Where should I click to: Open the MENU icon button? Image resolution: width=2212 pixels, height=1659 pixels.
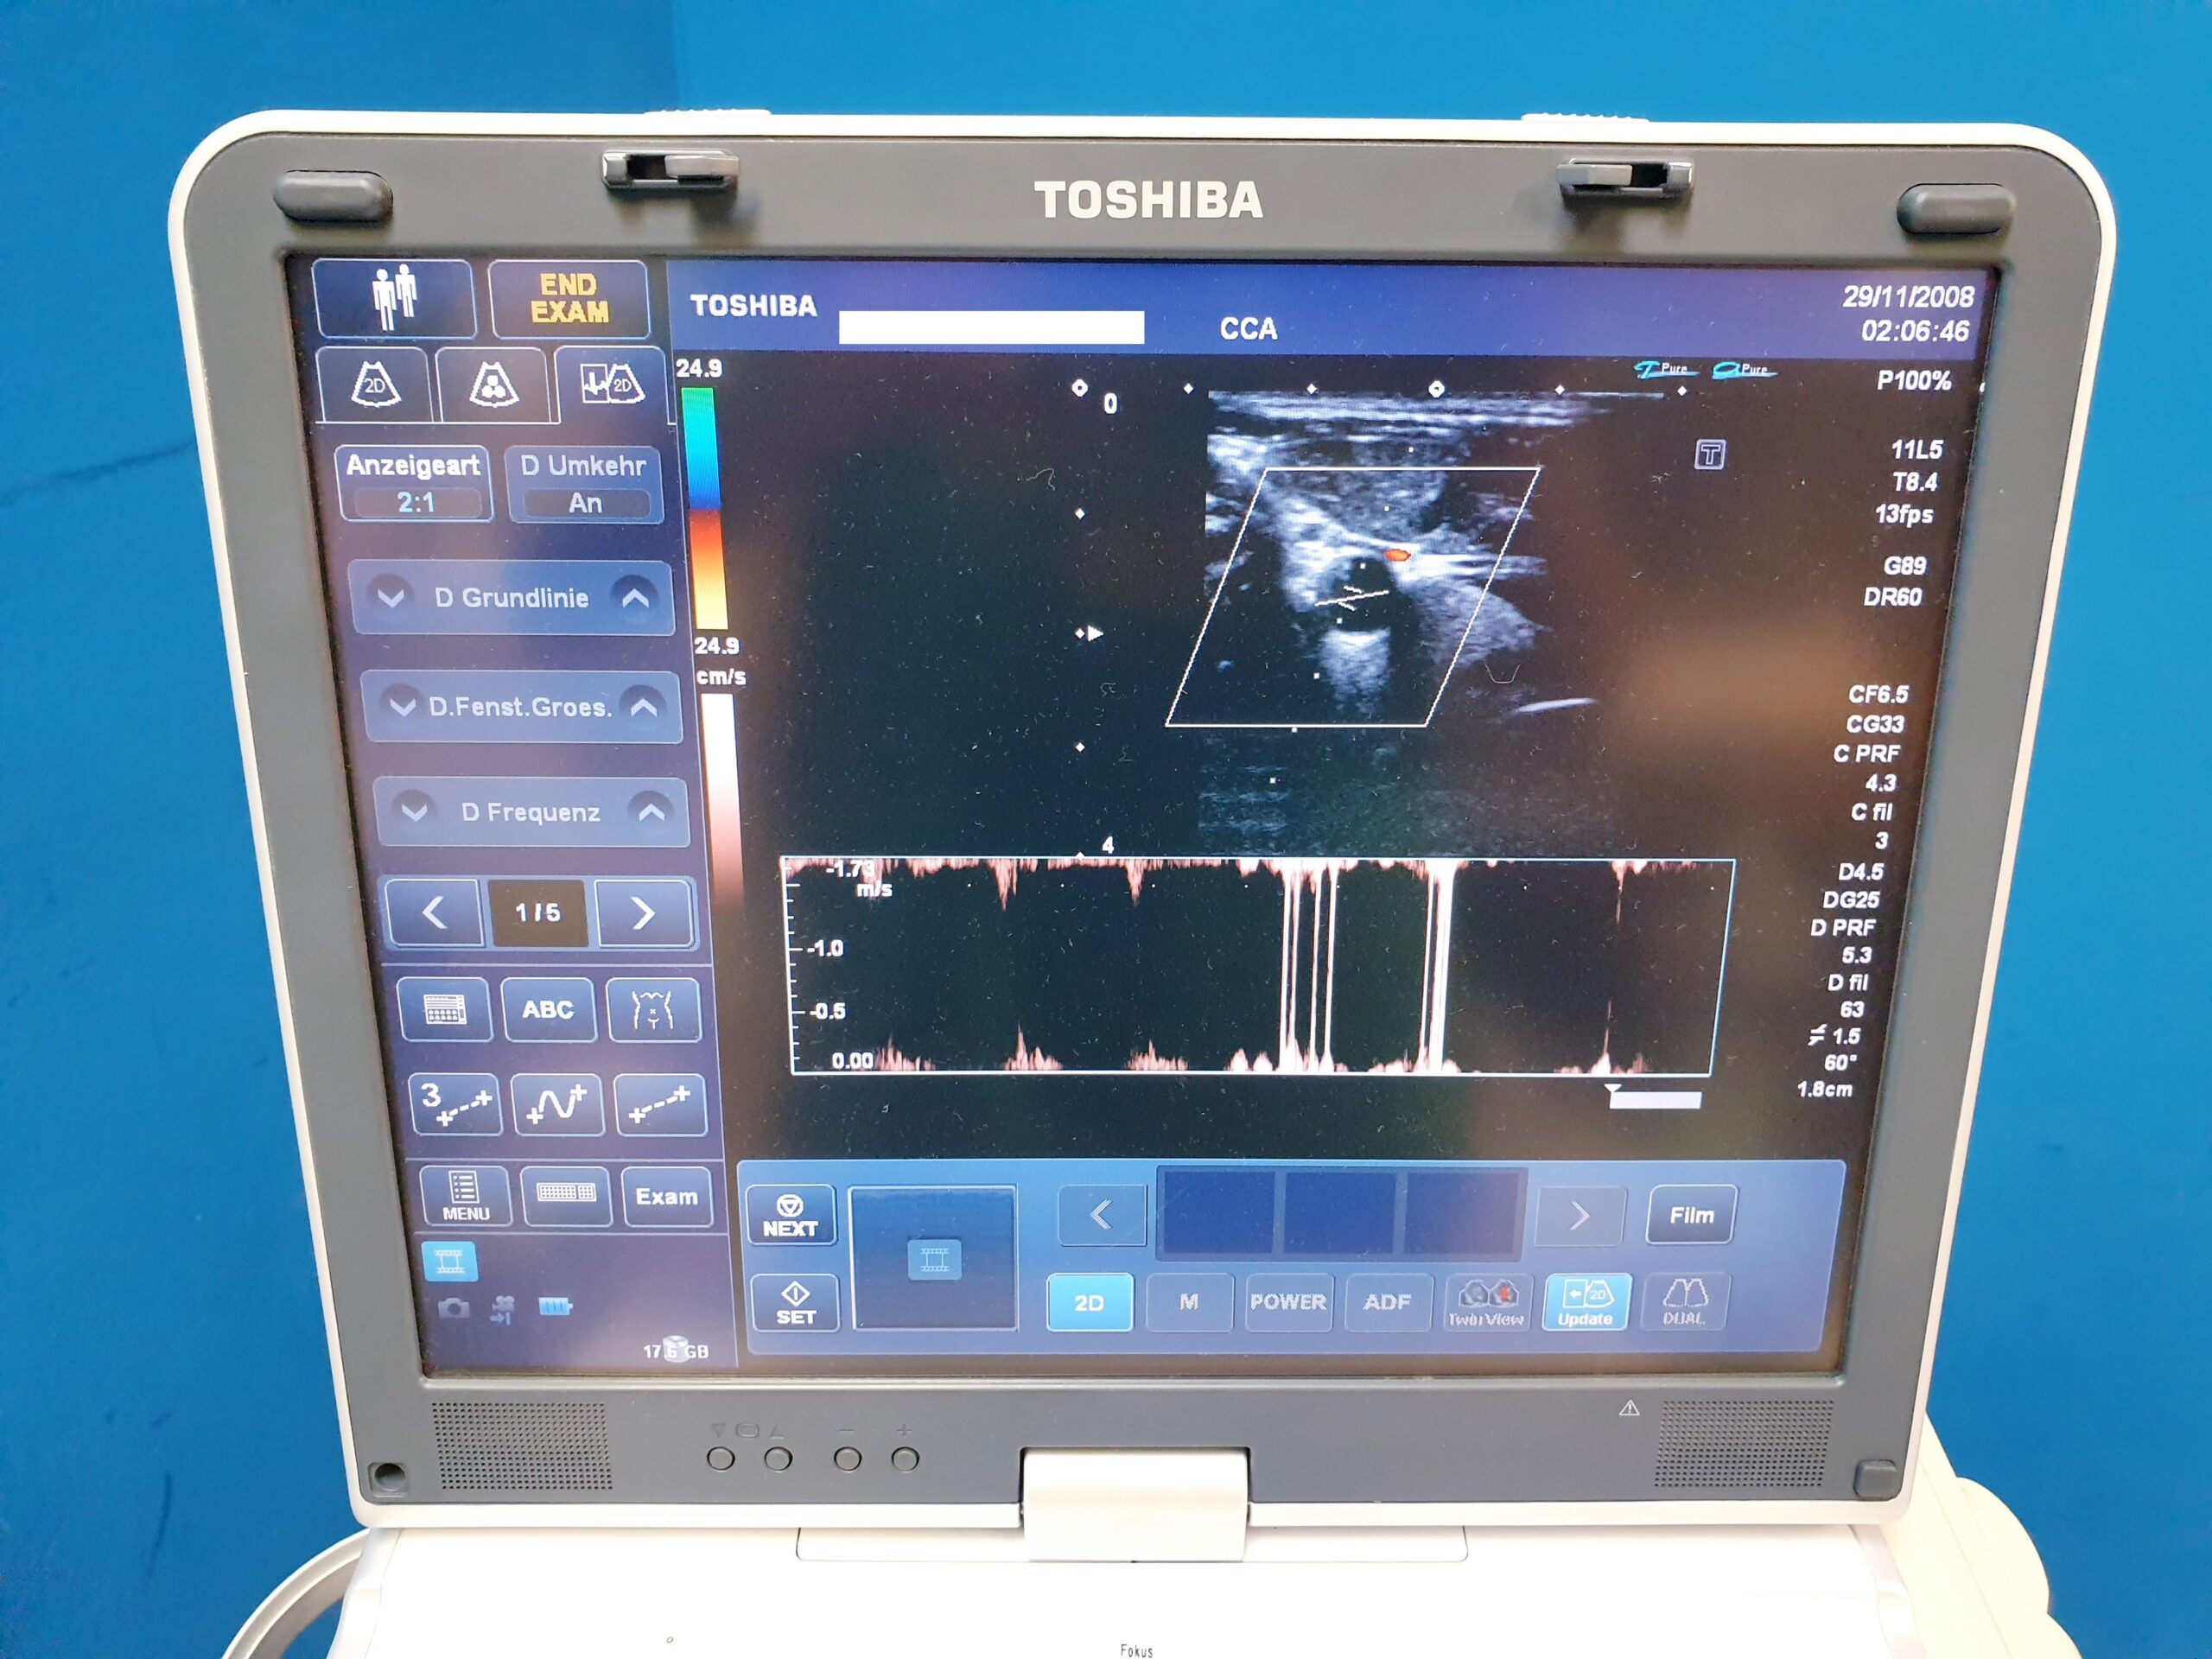465,1196
